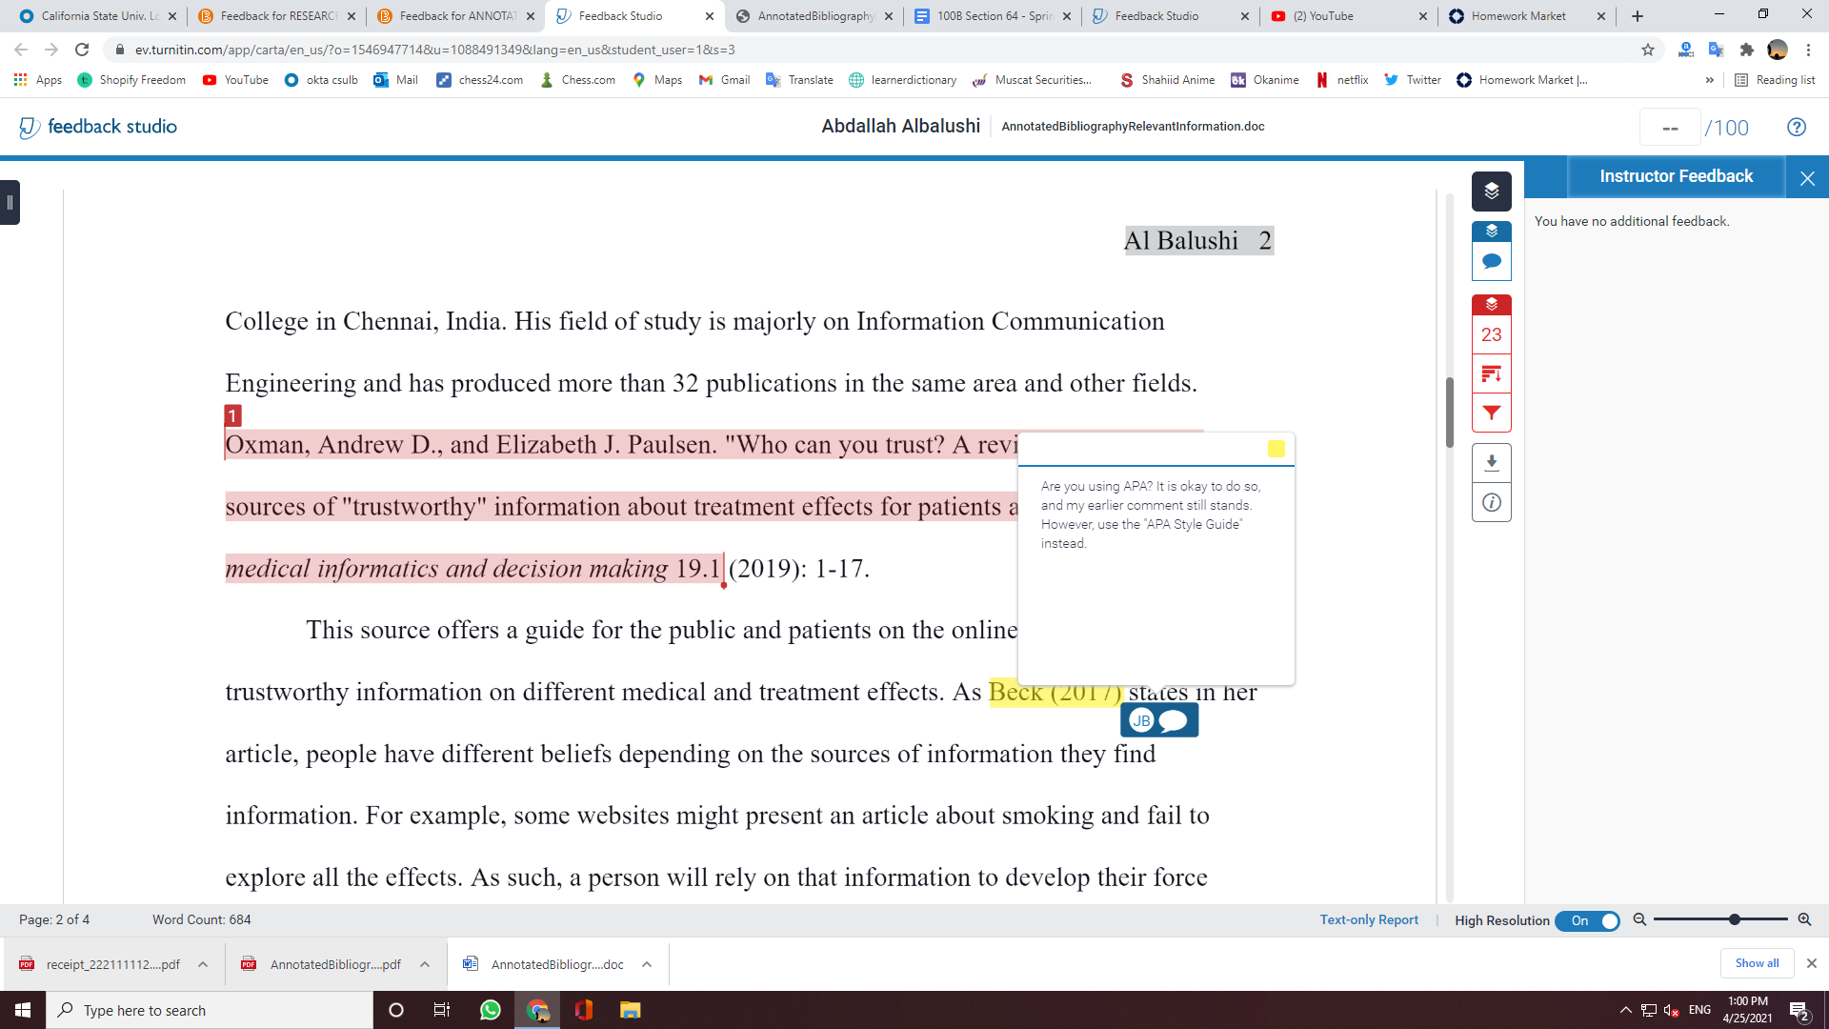This screenshot has width=1829, height=1029.
Task: Click the red match flag numbered 1
Action: [232, 415]
